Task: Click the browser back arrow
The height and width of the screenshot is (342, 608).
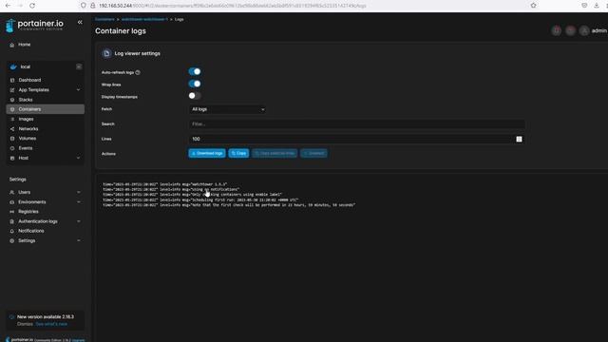Action: [8, 6]
